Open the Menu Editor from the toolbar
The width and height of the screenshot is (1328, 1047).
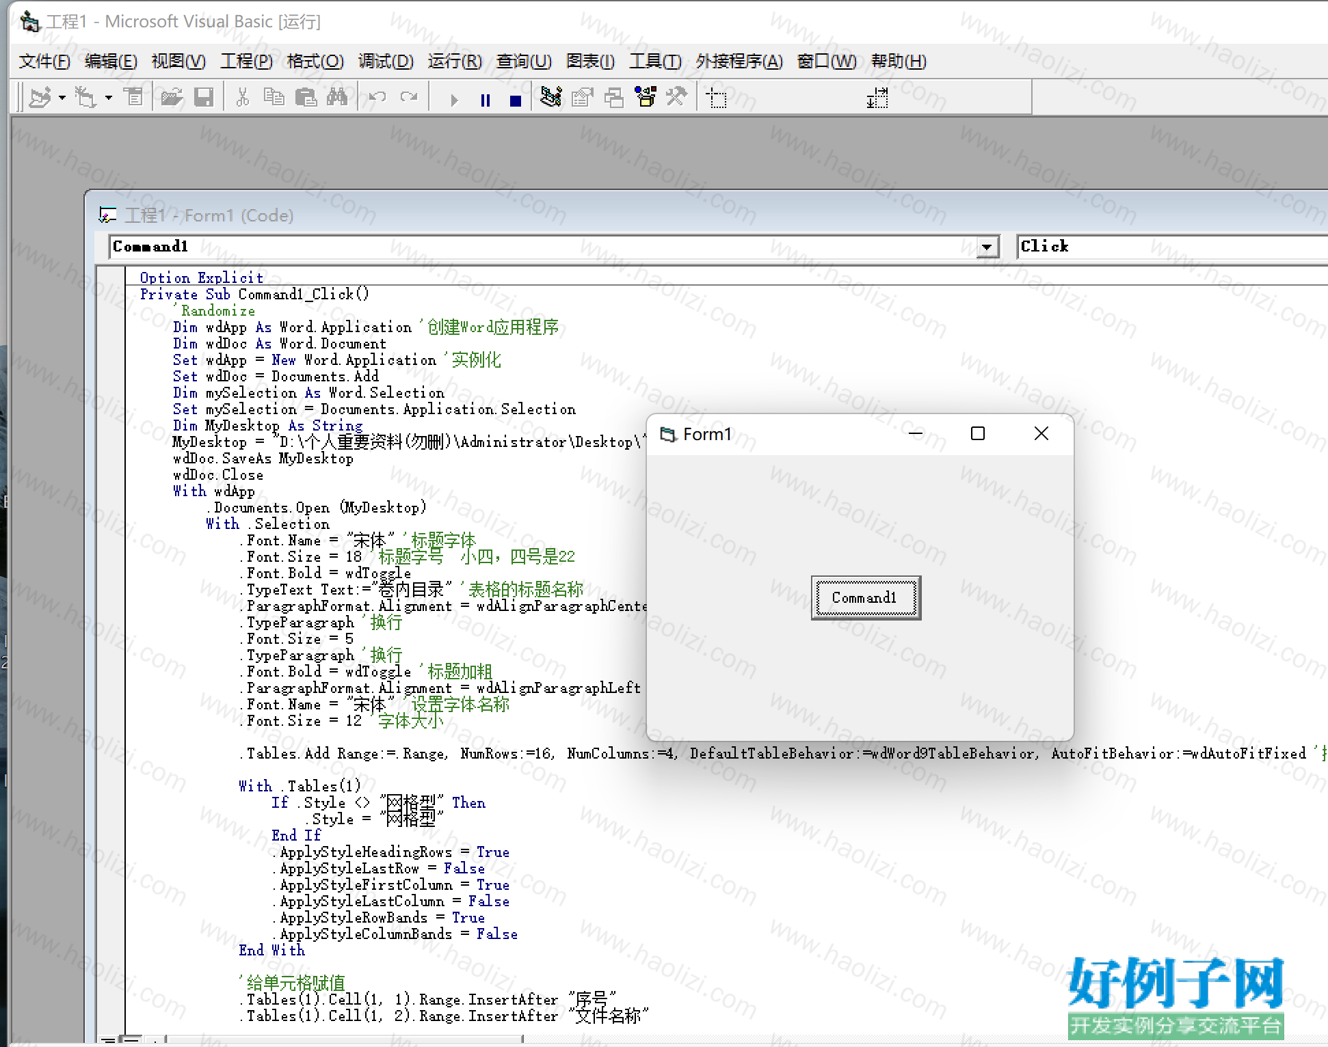(134, 98)
